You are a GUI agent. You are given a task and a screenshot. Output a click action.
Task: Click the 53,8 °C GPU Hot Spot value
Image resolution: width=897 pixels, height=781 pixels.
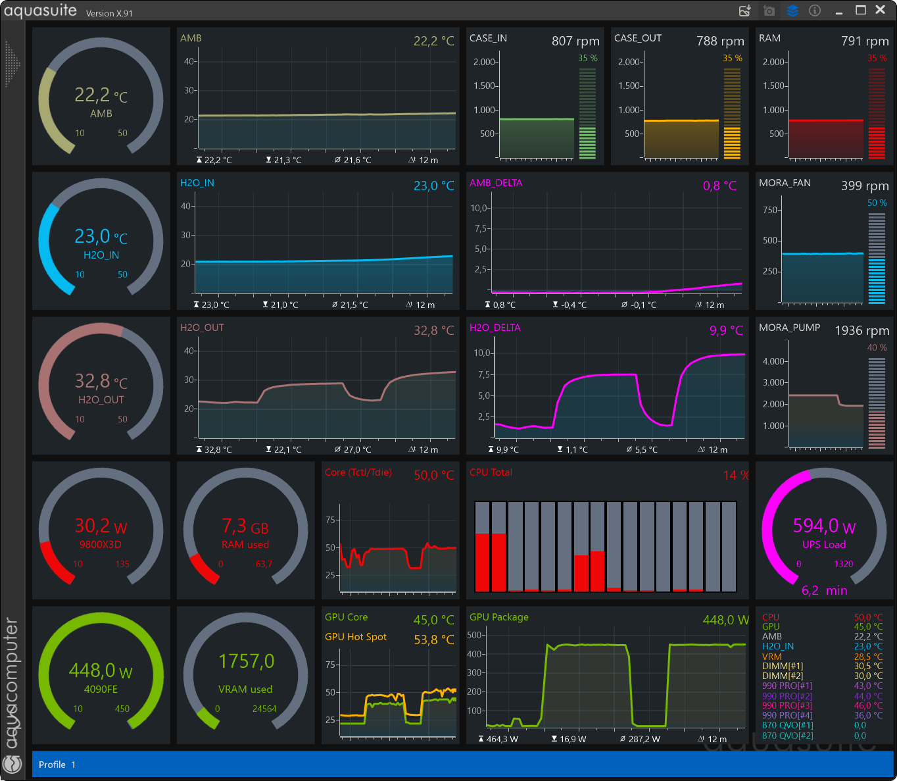434,640
